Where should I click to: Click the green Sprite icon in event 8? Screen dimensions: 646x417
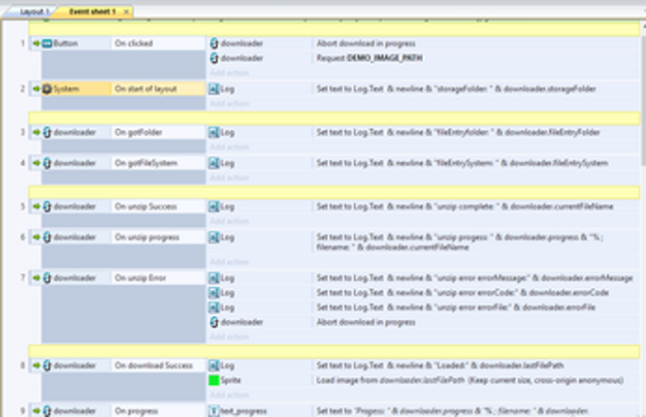point(213,380)
